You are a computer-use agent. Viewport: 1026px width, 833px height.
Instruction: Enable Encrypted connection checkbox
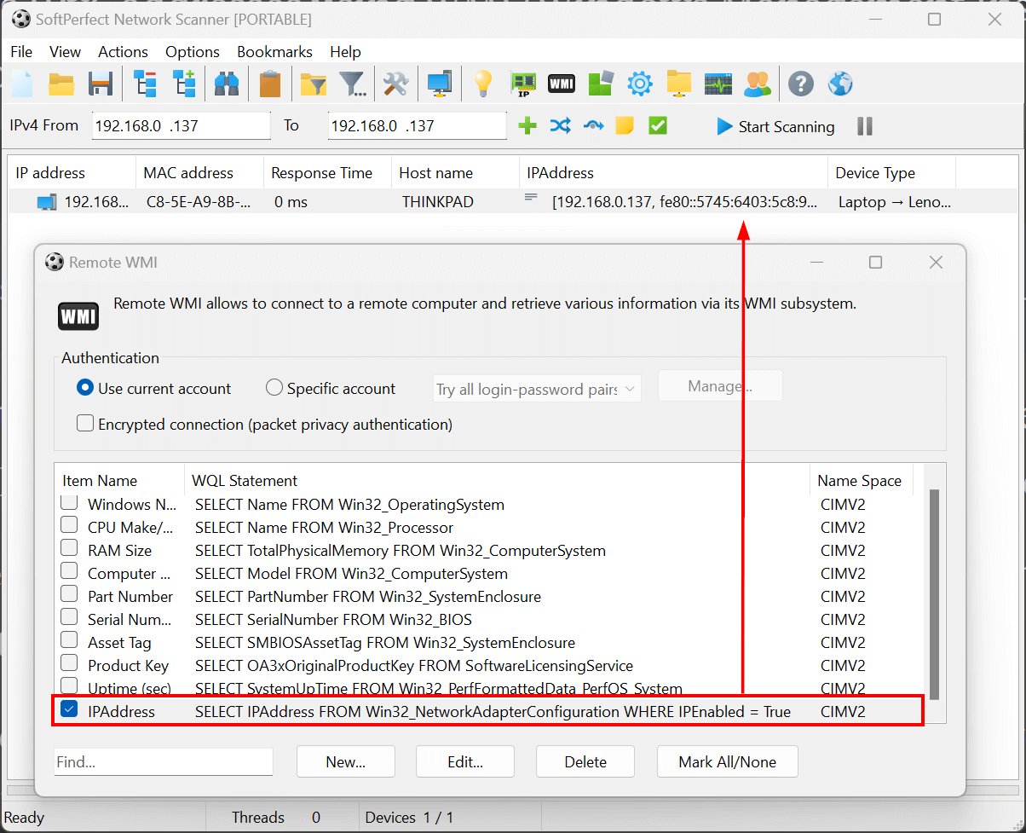[85, 423]
